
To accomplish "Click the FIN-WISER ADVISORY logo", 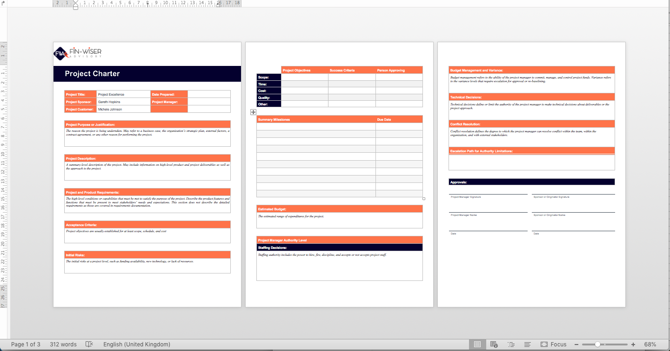I will pyautogui.click(x=77, y=53).
